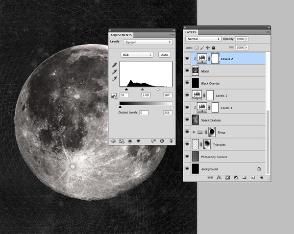This screenshot has width=294, height=234.
Task: Select the midtone gray input slider
Action: point(142,90)
